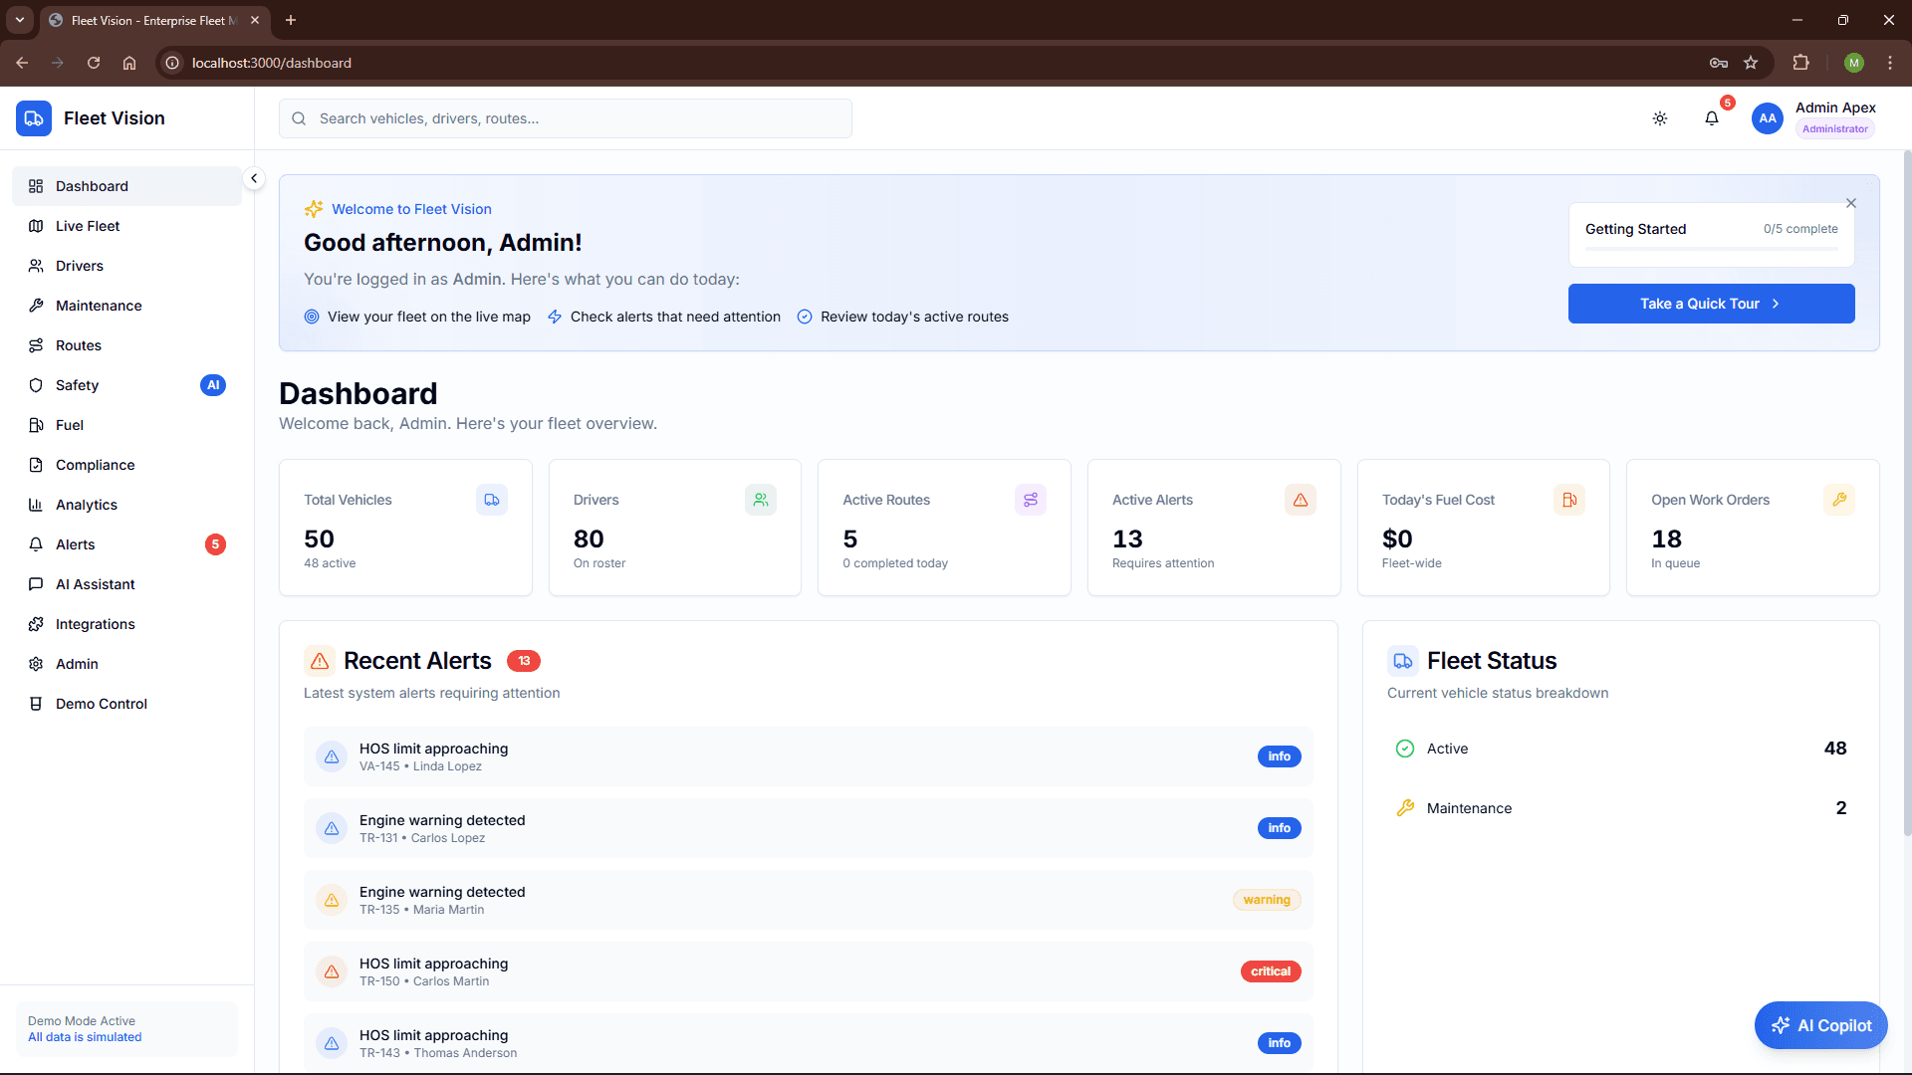Open notifications bell with 5 alerts
This screenshot has width=1912, height=1075.
click(x=1712, y=117)
